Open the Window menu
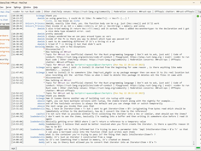201x151 pixels. pyautogui.click(x=27, y=7)
